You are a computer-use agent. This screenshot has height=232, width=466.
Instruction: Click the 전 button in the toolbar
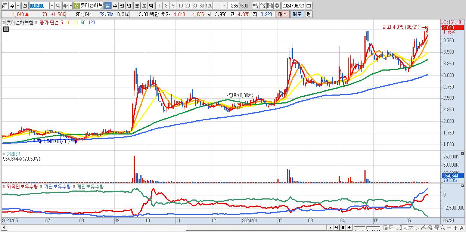pyautogui.click(x=25, y=6)
